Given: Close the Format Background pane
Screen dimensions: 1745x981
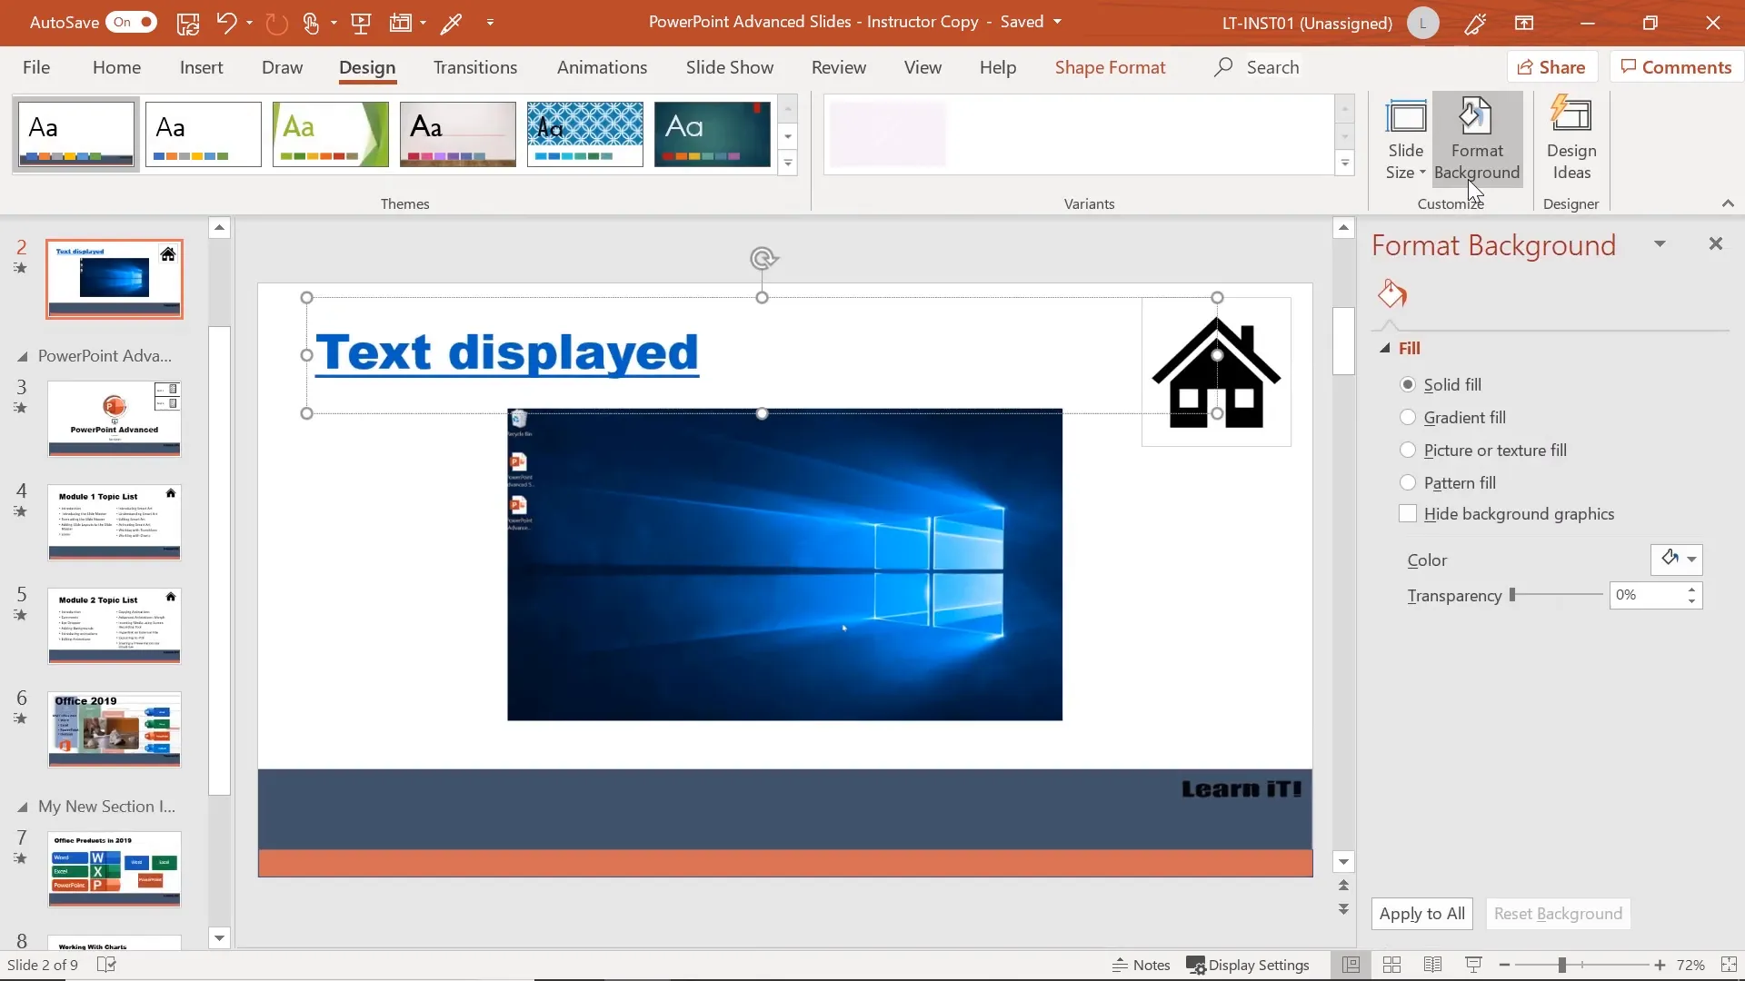Looking at the screenshot, I should tap(1716, 243).
